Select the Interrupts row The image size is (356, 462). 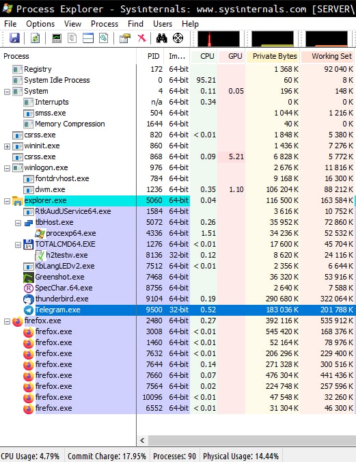(x=178, y=102)
